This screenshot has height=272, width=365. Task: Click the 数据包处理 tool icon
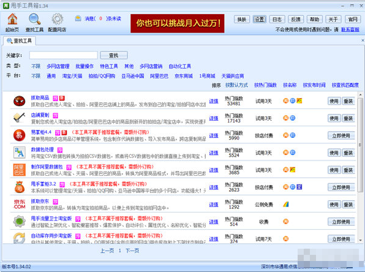tap(20, 153)
